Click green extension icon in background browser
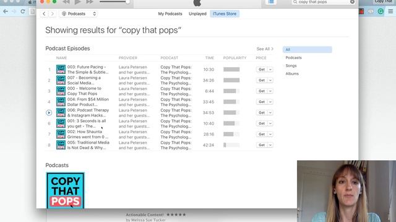 [x=381, y=11]
